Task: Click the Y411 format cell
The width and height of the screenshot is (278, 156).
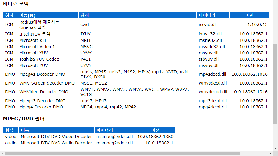Action: [x=86, y=59]
